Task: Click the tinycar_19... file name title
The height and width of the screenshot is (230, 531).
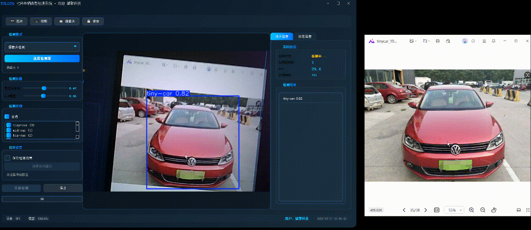Action: (x=387, y=41)
